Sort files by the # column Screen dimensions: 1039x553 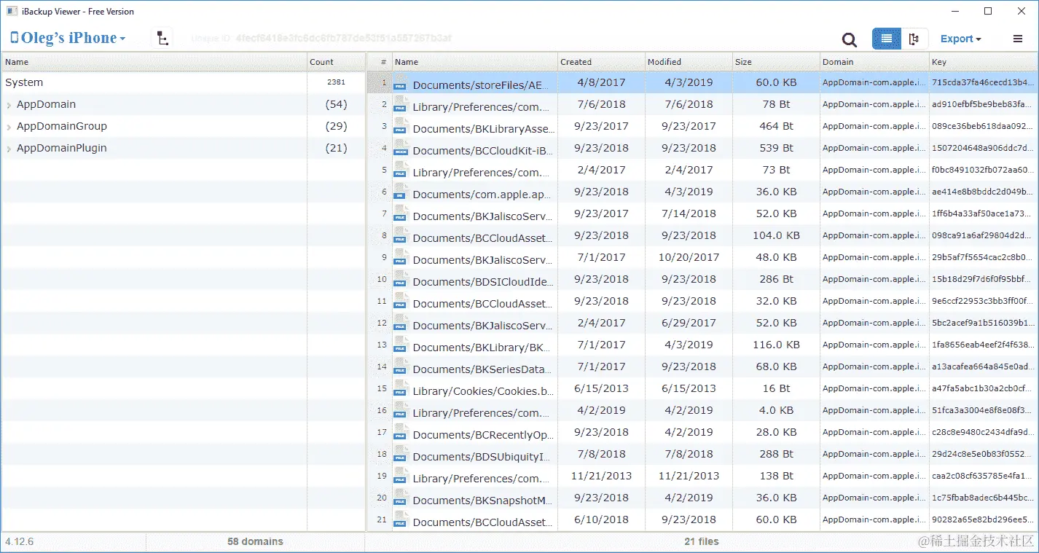(x=380, y=62)
